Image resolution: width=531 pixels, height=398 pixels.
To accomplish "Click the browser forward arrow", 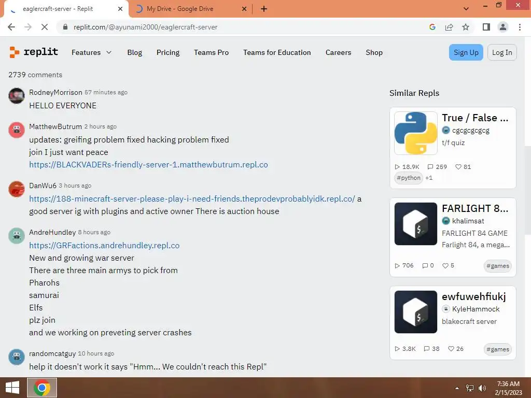I will point(28,27).
